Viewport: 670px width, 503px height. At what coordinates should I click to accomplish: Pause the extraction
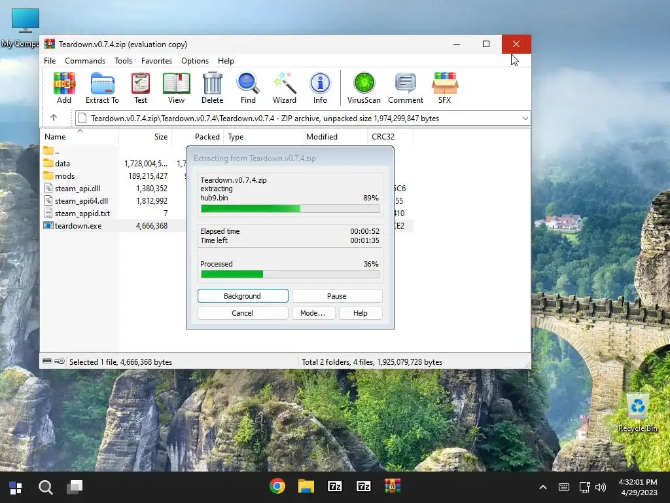tap(337, 296)
